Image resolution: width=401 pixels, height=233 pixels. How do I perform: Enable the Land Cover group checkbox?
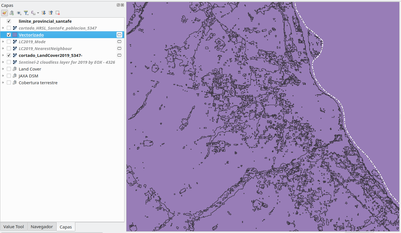coord(9,69)
